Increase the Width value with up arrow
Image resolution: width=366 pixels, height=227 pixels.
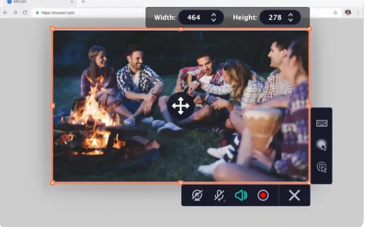pyautogui.click(x=214, y=14)
